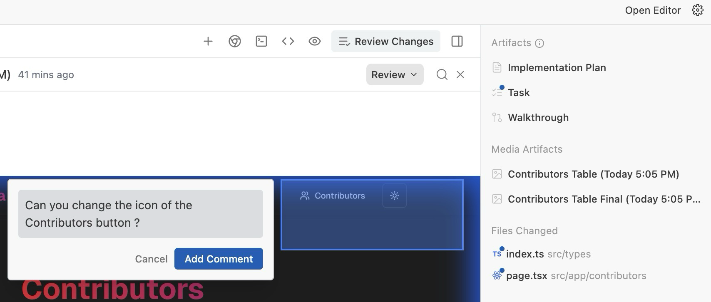The width and height of the screenshot is (711, 302).
Task: Click the Artifacts info icon
Action: (x=539, y=43)
